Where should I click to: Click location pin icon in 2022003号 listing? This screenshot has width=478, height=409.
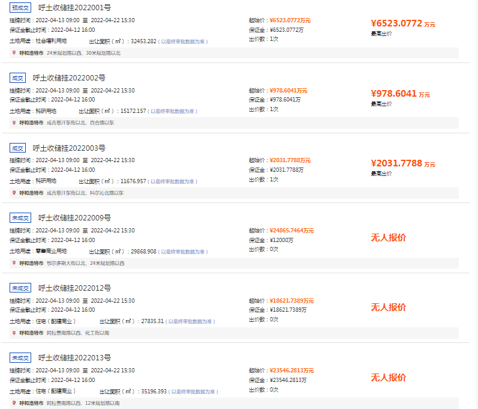point(14,193)
